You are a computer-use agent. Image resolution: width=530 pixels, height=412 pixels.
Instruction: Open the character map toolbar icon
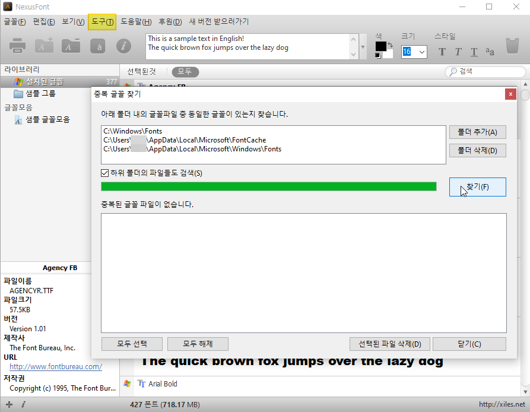pos(98,46)
